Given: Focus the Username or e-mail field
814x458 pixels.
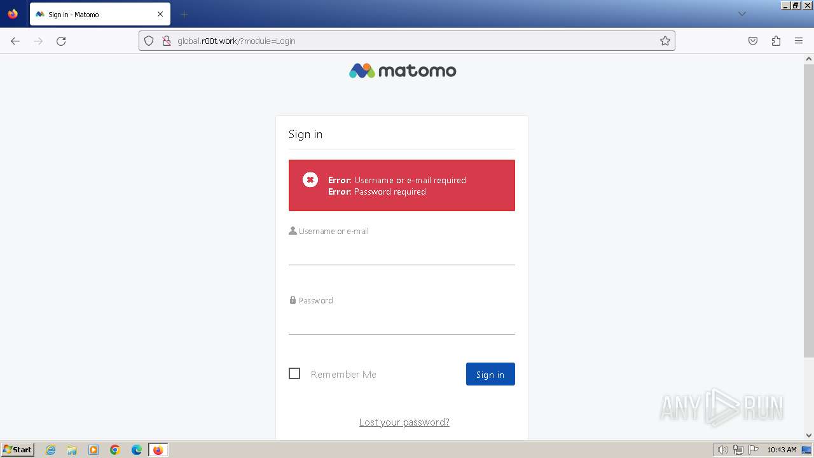Looking at the screenshot, I should [402, 253].
